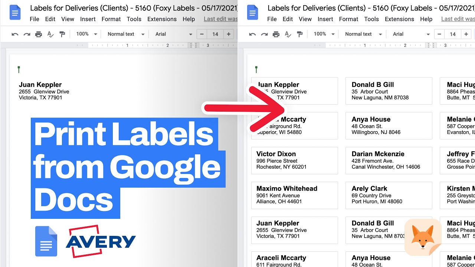The width and height of the screenshot is (475, 267).
Task: Click the '996 Pierce Street' address line
Action: (277, 161)
